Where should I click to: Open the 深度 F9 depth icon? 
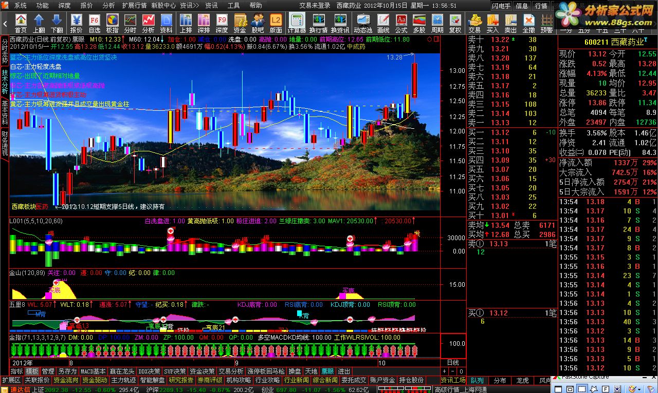(222, 24)
